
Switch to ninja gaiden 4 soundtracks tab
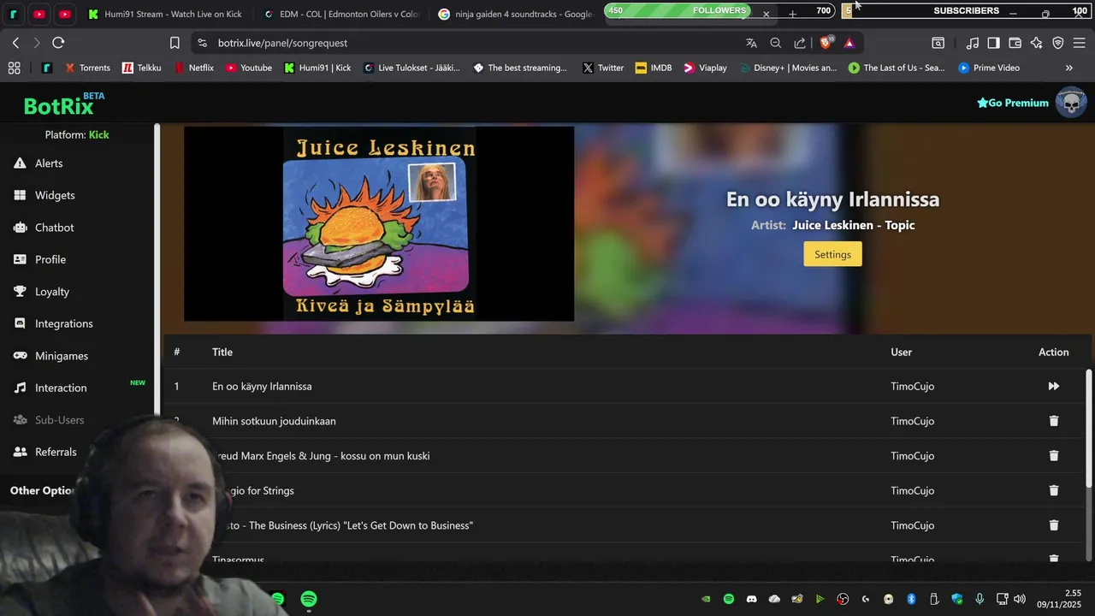click(x=515, y=15)
